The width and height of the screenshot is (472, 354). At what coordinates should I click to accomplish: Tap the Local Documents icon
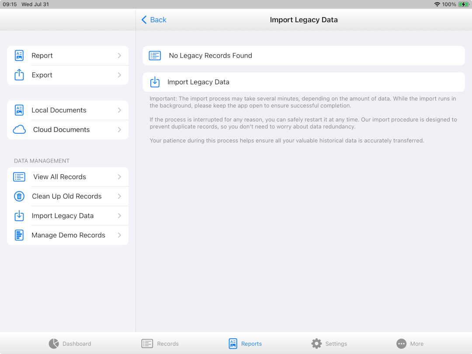pos(19,110)
